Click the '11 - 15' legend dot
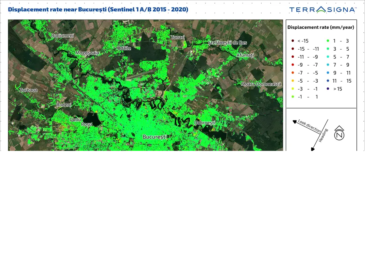This screenshot has width=365, height=273. pos(328,81)
